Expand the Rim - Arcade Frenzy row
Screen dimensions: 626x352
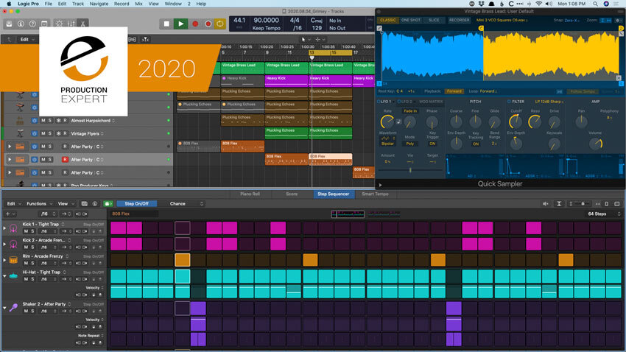pyautogui.click(x=4, y=260)
